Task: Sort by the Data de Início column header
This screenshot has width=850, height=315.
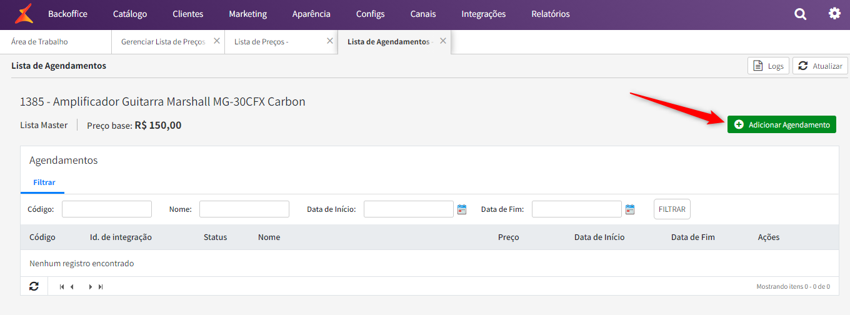Action: click(x=599, y=237)
